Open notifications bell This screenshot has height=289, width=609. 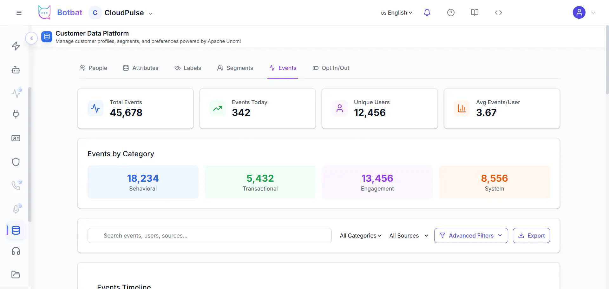coord(427,13)
